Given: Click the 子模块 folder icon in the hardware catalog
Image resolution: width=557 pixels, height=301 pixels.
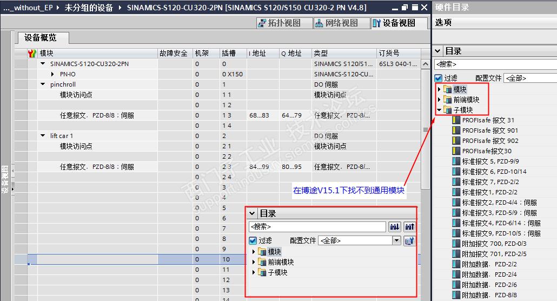Looking at the screenshot, I should (448, 110).
